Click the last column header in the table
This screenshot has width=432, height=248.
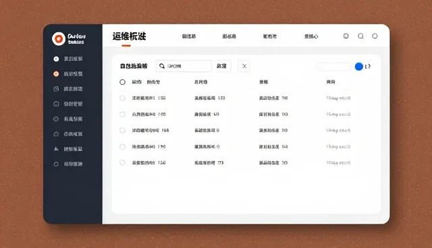331,82
